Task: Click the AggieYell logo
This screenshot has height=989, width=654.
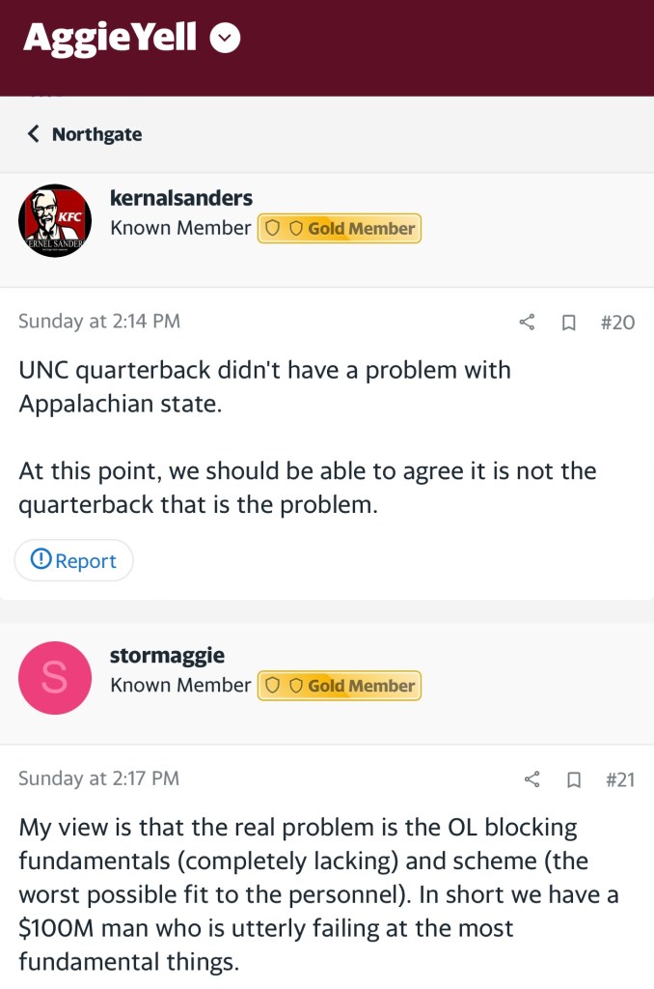Action: click(110, 39)
